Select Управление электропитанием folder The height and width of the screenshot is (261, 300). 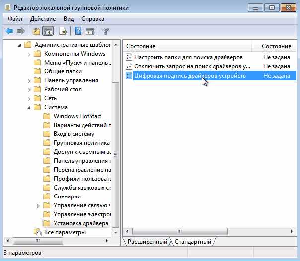[82, 214]
